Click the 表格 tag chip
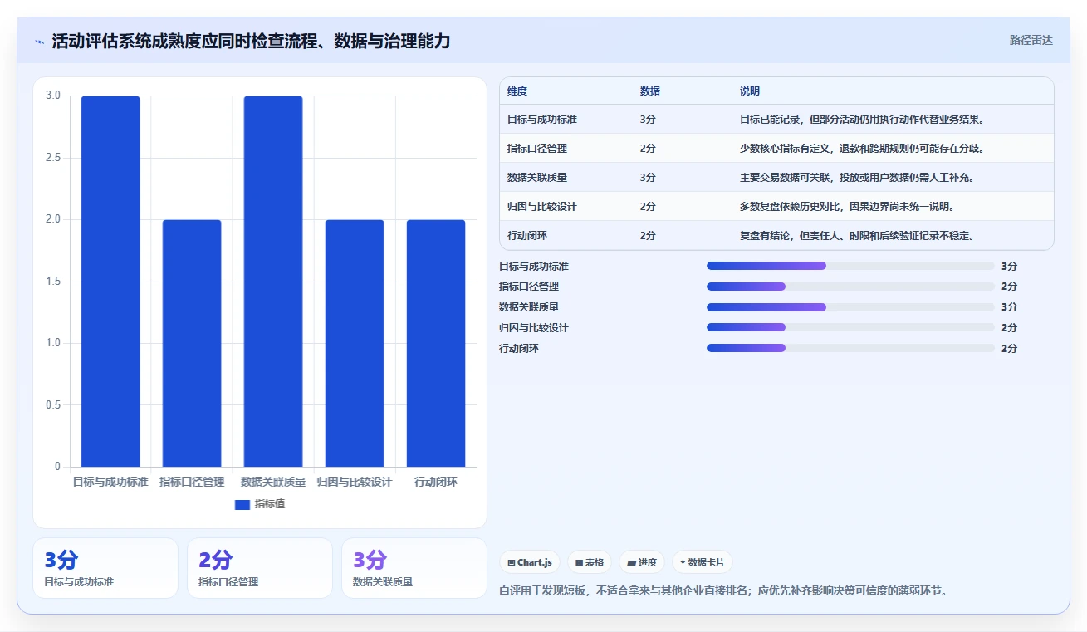The image size is (1087, 632). [590, 562]
